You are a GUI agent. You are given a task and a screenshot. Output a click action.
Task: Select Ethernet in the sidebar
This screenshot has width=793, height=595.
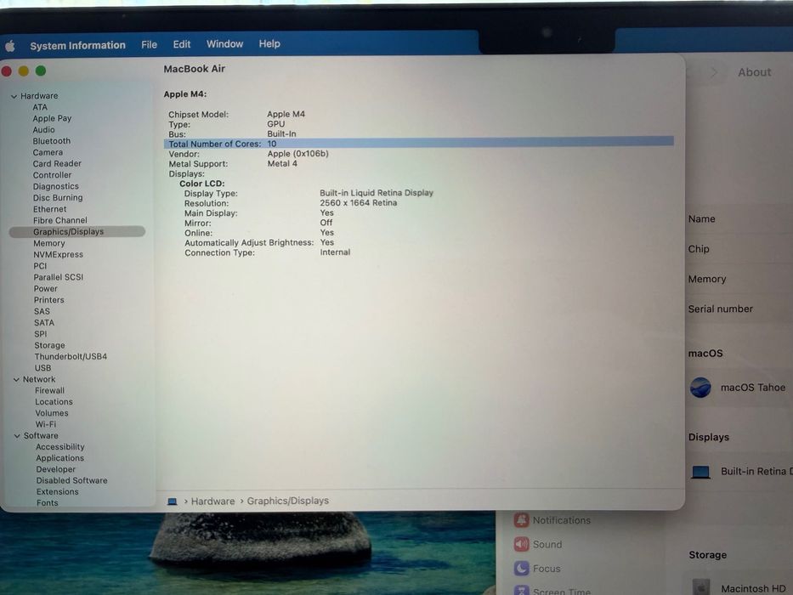tap(49, 209)
